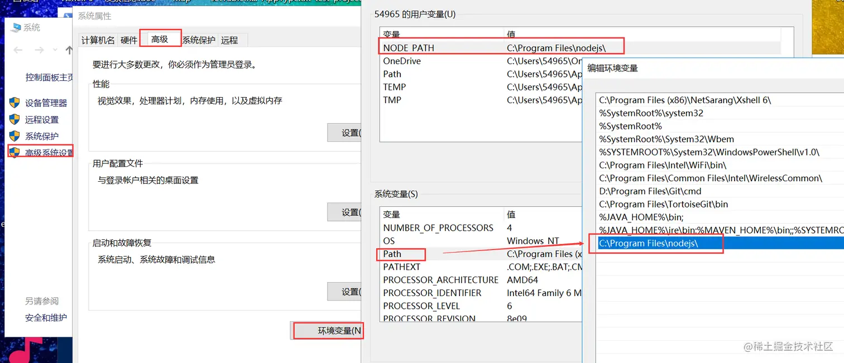Select the %JAVA_HOME%\jre\bin path entry
The image size is (844, 363).
[720, 230]
